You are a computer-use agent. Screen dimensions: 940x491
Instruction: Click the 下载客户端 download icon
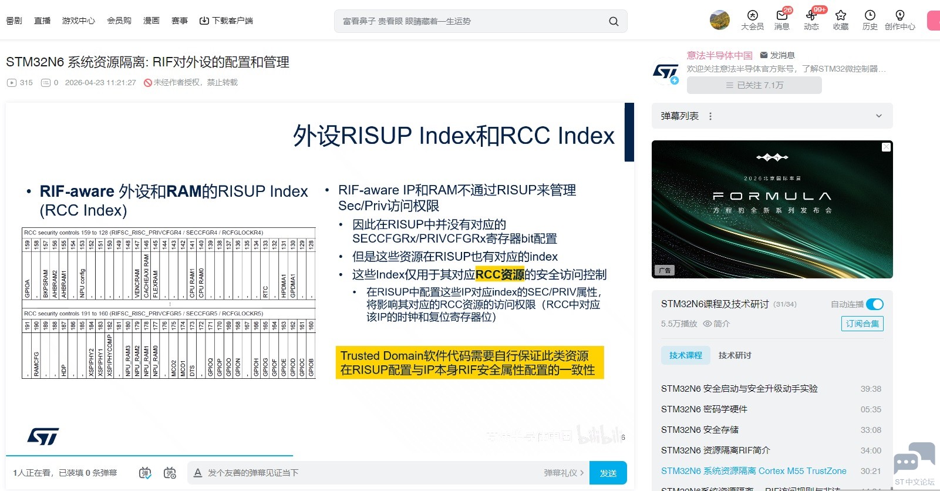(204, 21)
